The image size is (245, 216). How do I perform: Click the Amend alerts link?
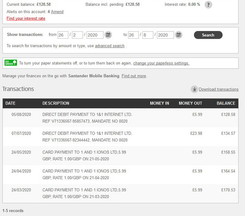pos(57,12)
